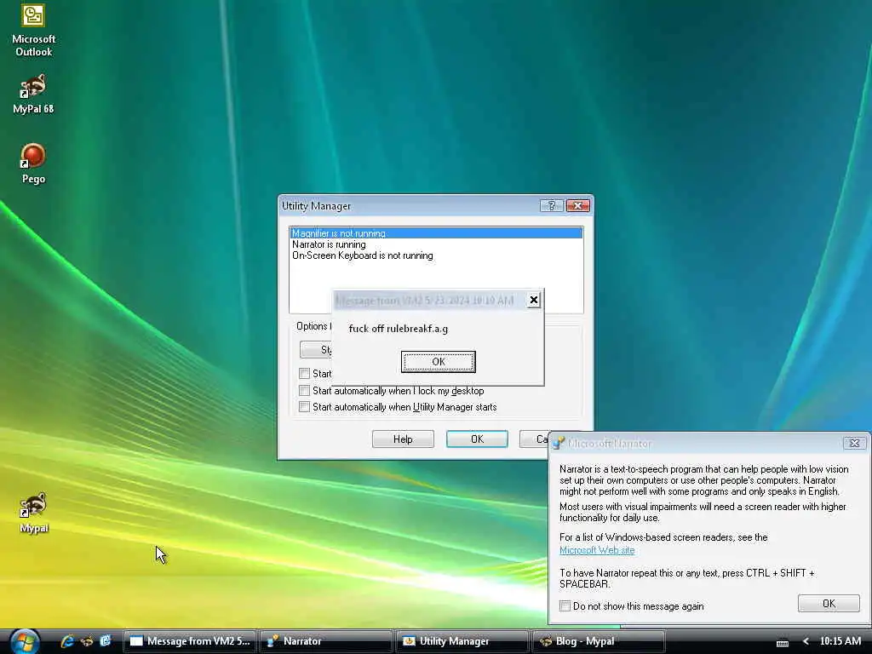The width and height of the screenshot is (872, 654).
Task: Toggle the first partially hidden Start checkbox
Action: [304, 373]
